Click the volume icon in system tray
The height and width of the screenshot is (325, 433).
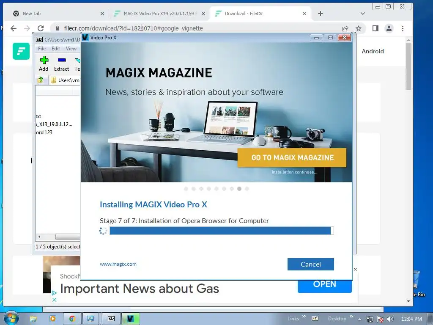coord(390,319)
